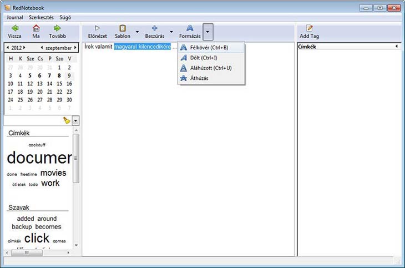Viewport: 405px width, 268px height.
Task: Click the 'documer' tag in cloud
Action: click(39, 158)
